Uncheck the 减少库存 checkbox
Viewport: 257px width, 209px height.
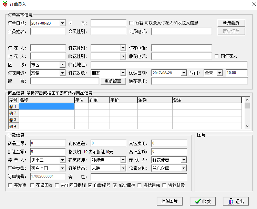coord(115,185)
